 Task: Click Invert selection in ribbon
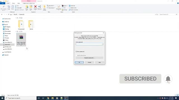coord(73,10)
